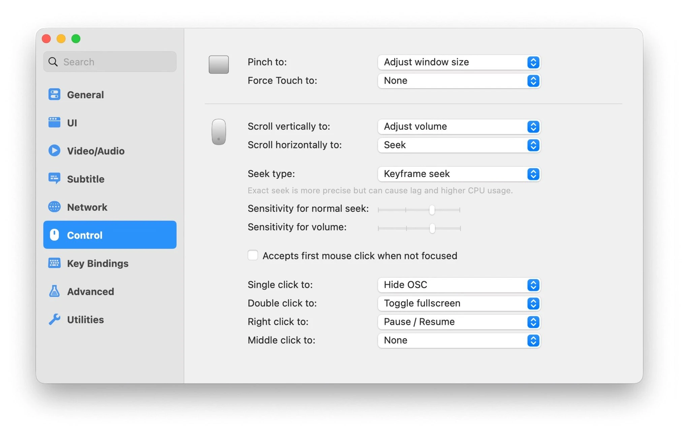This screenshot has width=690, height=438.
Task: Open Double click to dropdown
Action: pyautogui.click(x=459, y=303)
